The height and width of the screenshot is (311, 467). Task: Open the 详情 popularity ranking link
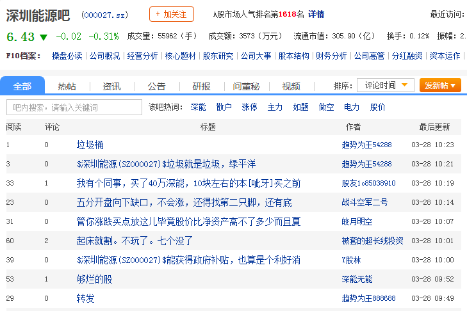tap(316, 14)
